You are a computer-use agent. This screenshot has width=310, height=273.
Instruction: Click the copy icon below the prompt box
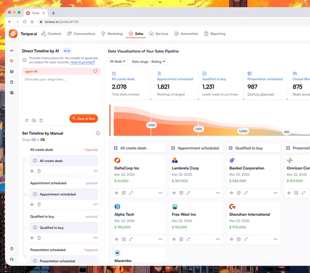tap(34, 121)
